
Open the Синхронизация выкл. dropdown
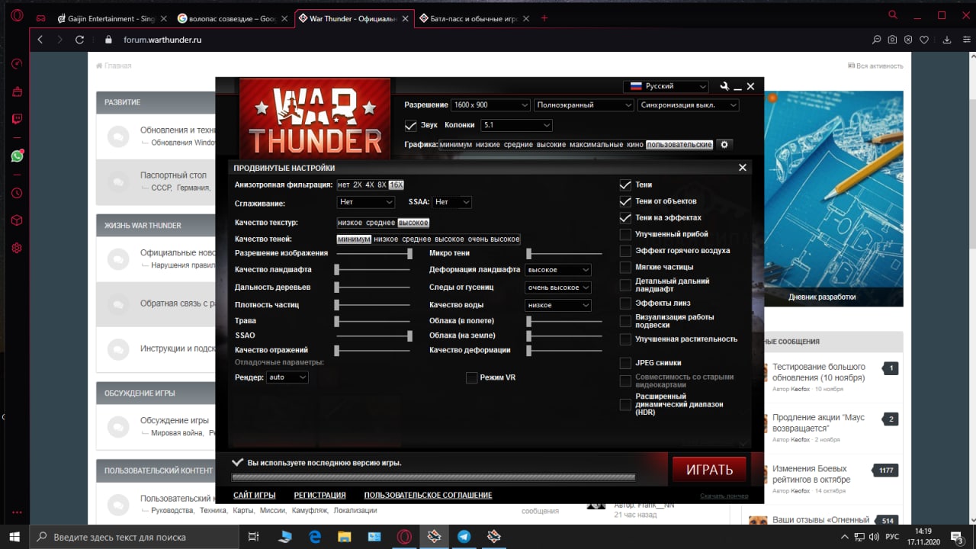click(689, 105)
